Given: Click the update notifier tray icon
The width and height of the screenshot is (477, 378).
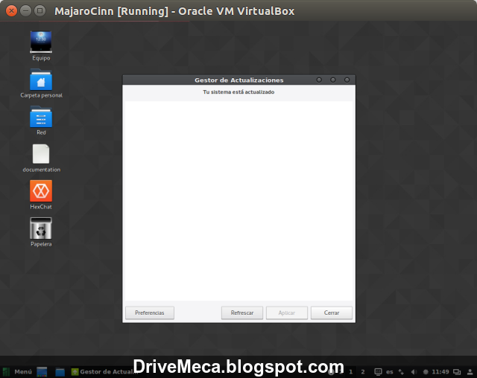Looking at the screenshot, I should [x=426, y=371].
